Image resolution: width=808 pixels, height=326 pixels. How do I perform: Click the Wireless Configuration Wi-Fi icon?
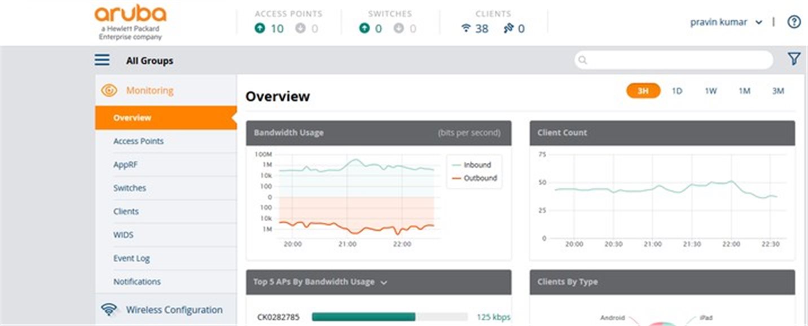click(x=109, y=309)
